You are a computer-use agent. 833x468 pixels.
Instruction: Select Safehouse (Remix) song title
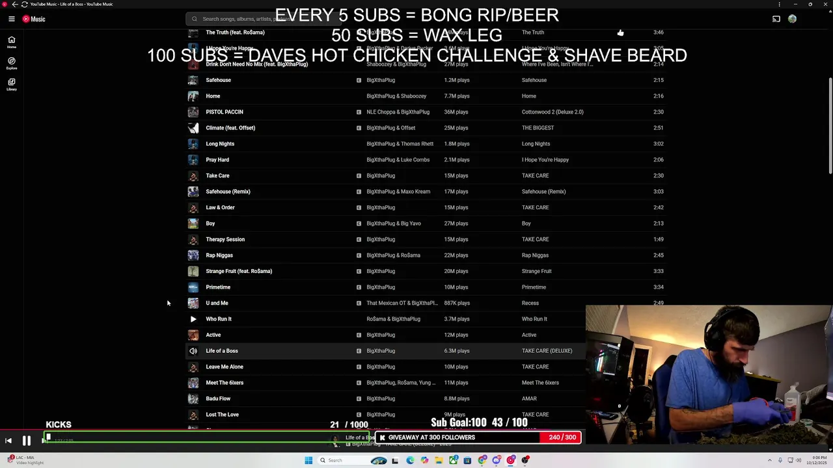tap(228, 192)
